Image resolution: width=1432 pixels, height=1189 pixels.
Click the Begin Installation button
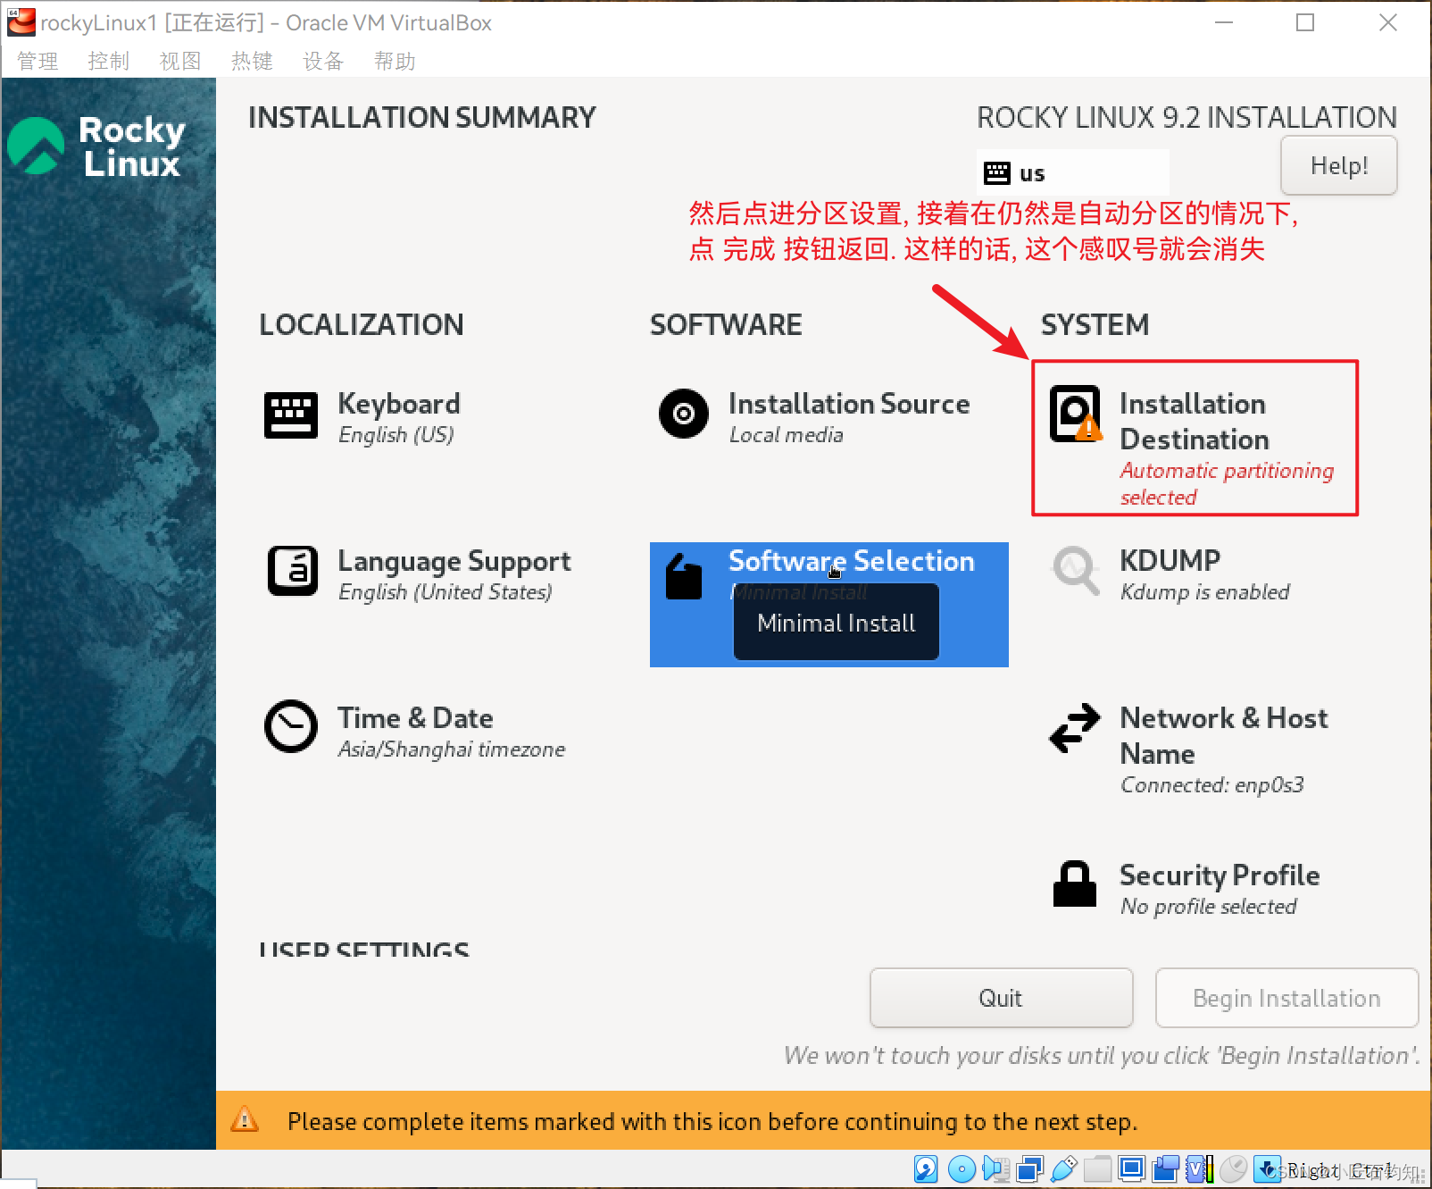coord(1286,998)
